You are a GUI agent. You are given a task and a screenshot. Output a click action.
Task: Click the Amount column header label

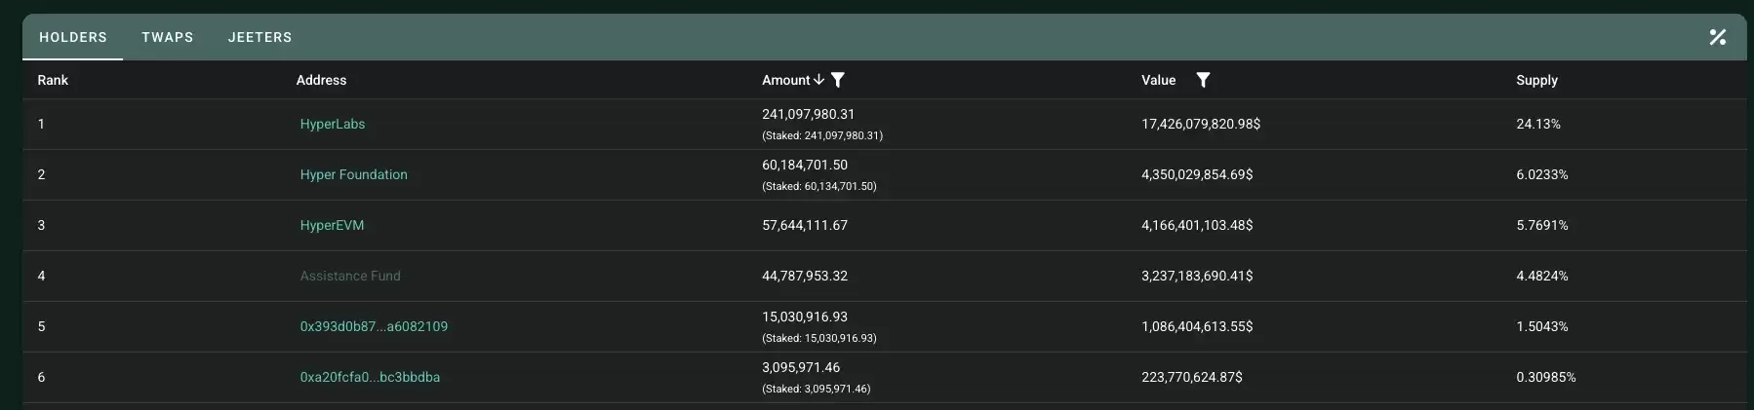786,80
